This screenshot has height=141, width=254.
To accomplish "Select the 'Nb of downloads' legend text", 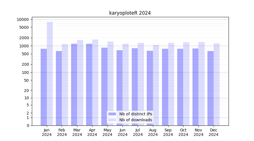I will coord(135,120).
